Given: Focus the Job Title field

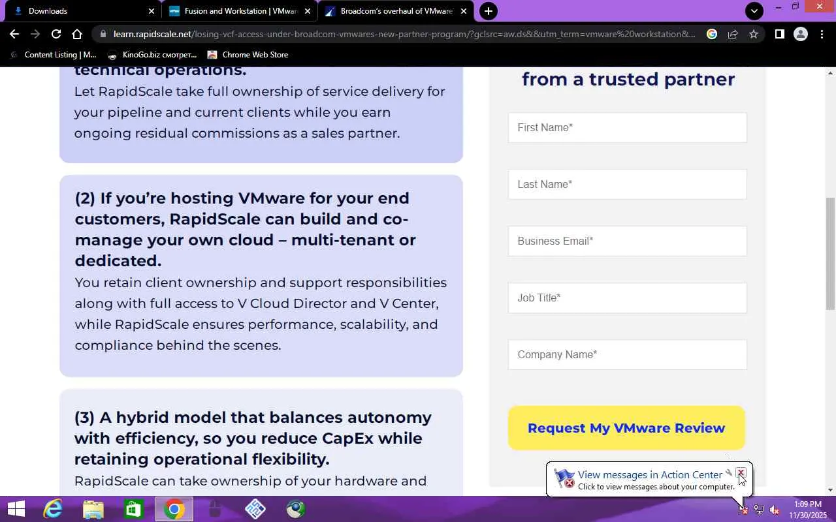Looking at the screenshot, I should [627, 298].
